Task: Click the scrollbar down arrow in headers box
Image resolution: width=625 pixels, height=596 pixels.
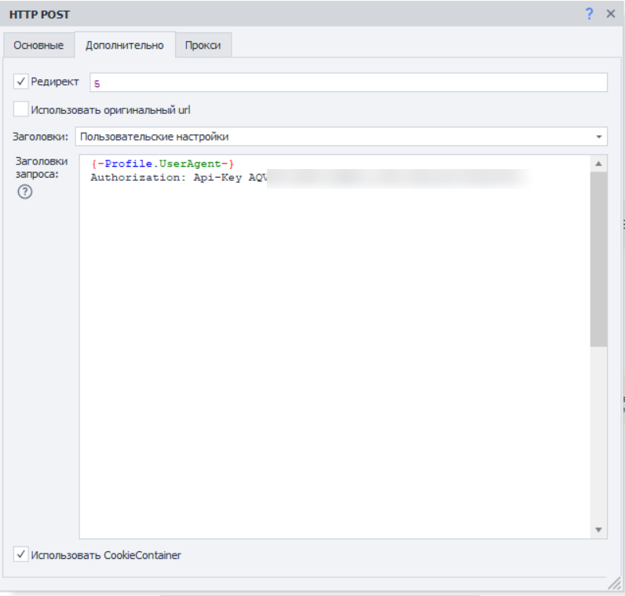Action: (598, 530)
